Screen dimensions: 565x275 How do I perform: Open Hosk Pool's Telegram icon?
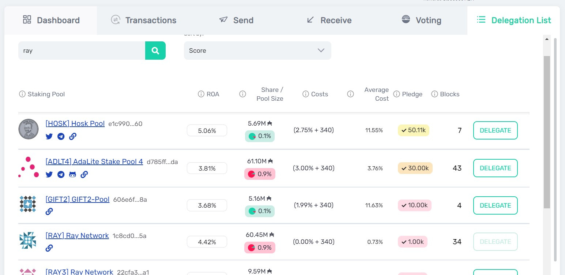(61, 137)
